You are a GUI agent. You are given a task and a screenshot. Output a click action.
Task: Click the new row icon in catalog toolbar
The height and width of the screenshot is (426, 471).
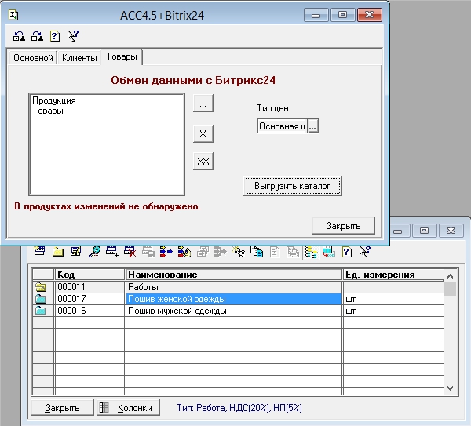[40, 251]
